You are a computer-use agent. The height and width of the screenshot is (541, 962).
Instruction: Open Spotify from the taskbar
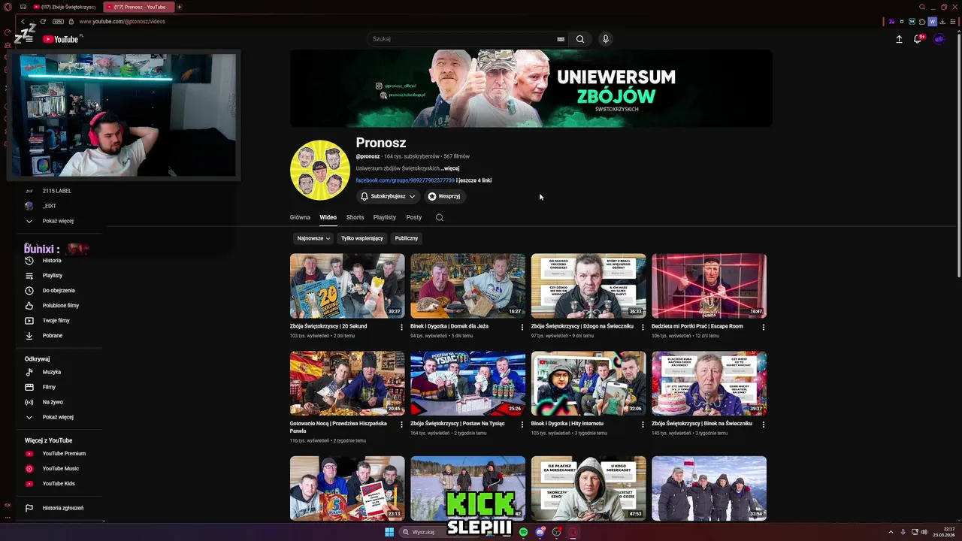click(x=523, y=532)
